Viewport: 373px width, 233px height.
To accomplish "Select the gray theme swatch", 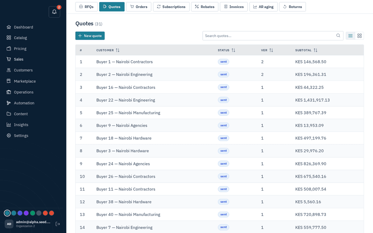I will pyautogui.click(x=39, y=213).
